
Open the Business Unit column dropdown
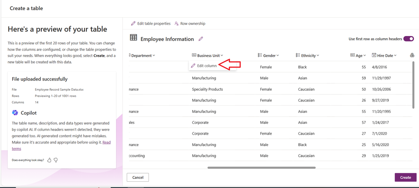(x=222, y=56)
